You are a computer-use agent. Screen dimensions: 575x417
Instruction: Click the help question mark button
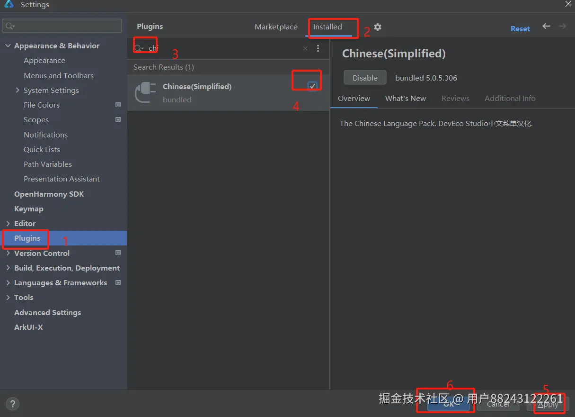click(x=12, y=404)
